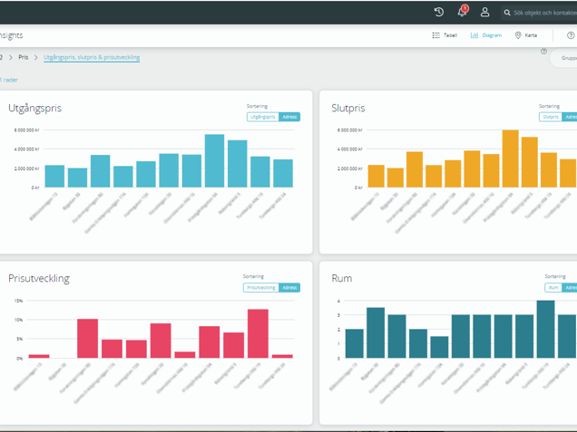The image size is (577, 432).
Task: Click the Rum chart title
Action: pos(341,278)
